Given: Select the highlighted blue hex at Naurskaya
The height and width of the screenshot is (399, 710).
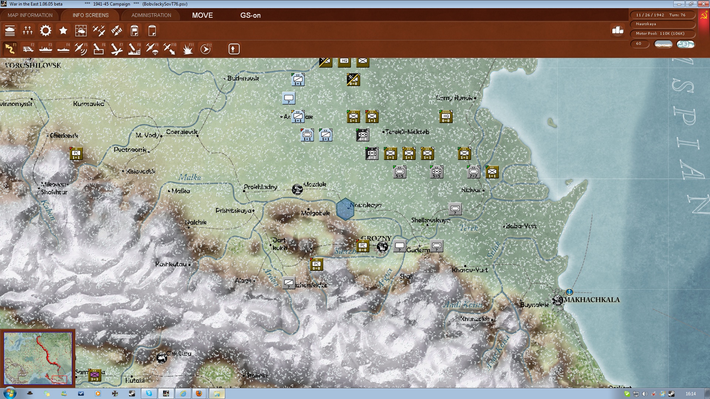Looking at the screenshot, I should (345, 209).
